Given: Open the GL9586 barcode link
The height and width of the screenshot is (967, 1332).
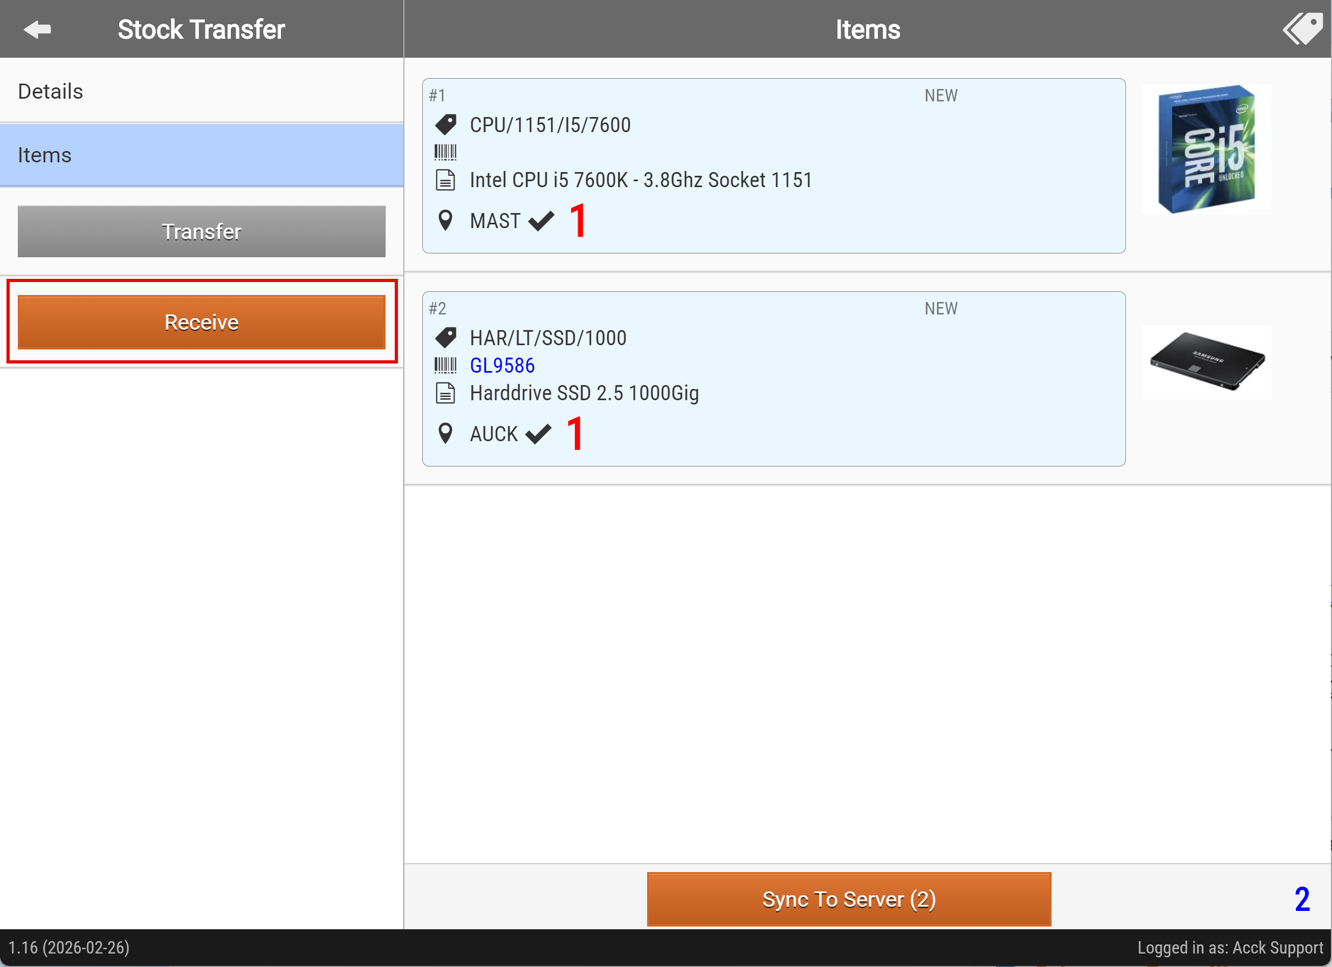Looking at the screenshot, I should coord(502,366).
